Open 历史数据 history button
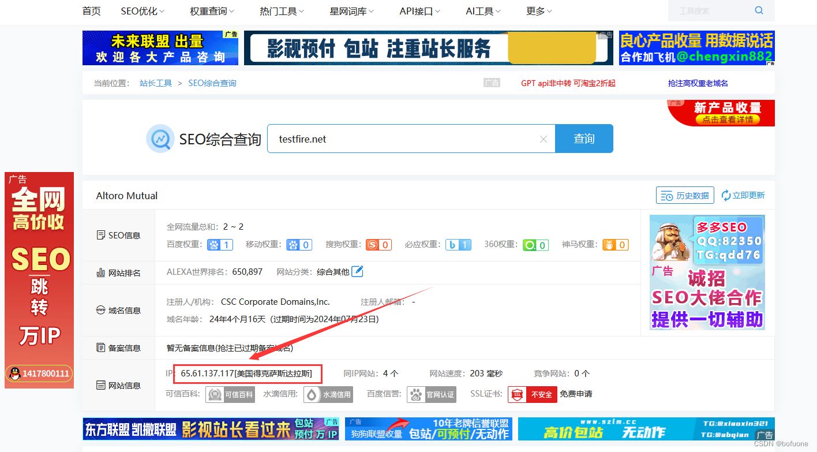The height and width of the screenshot is (452, 817). point(685,196)
